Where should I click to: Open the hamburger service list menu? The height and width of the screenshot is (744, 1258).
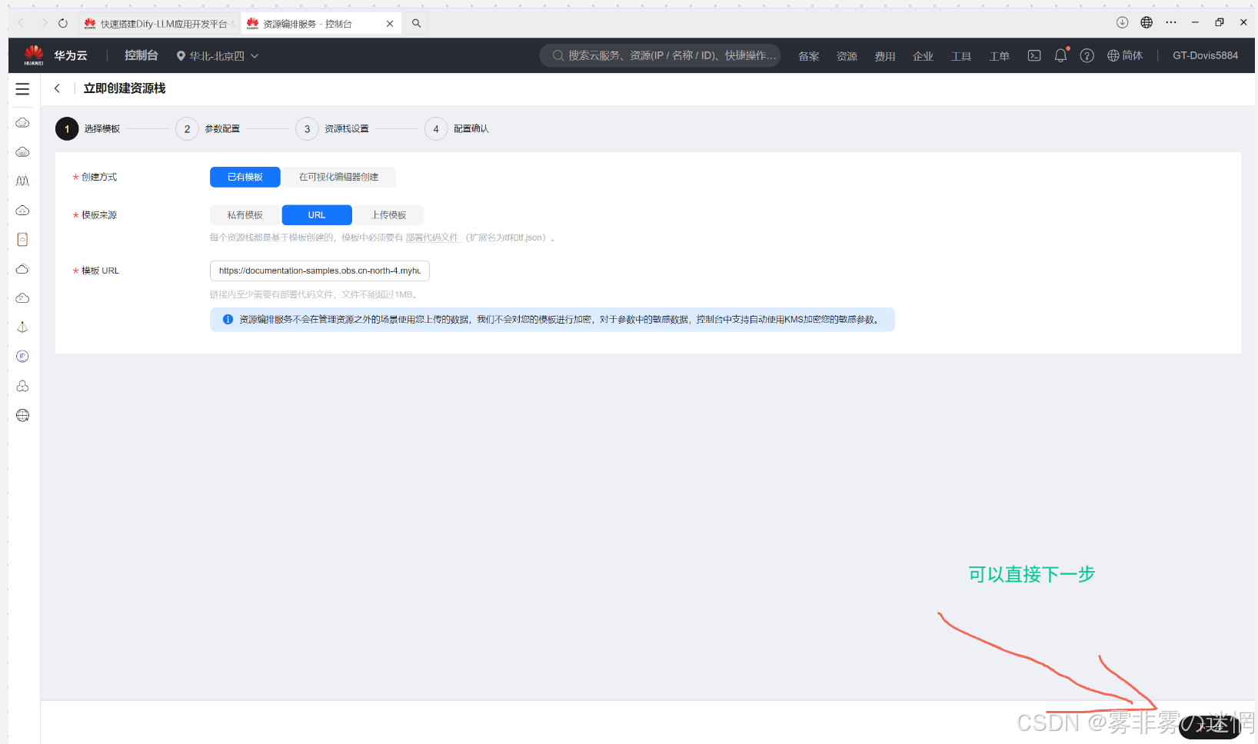(23, 89)
